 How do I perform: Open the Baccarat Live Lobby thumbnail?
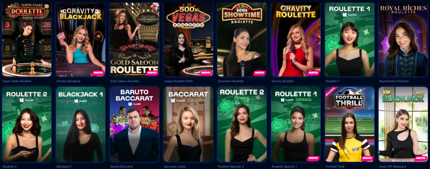point(188,124)
